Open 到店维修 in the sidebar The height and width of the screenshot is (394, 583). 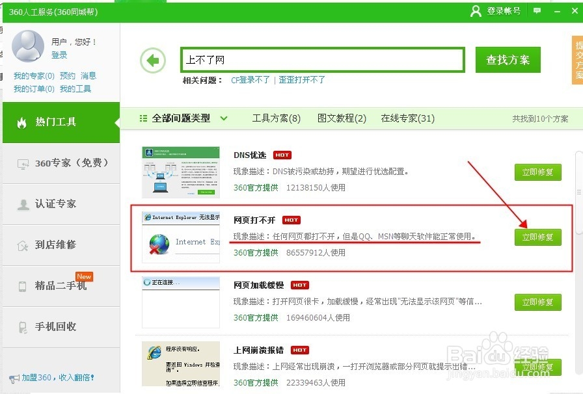[61, 245]
